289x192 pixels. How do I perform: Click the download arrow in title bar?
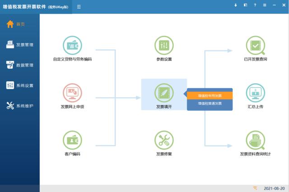pyautogui.click(x=235, y=5)
